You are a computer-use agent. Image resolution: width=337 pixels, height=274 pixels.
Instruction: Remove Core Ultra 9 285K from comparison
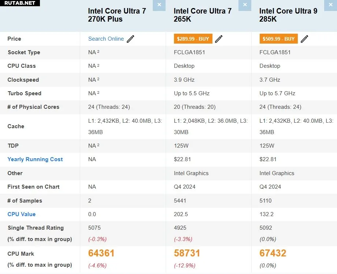coord(330,5)
